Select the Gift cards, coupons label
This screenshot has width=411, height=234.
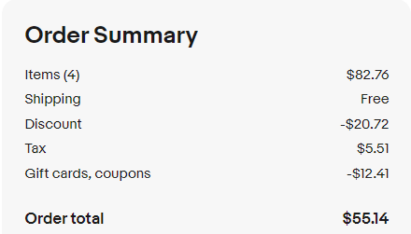pos(88,174)
